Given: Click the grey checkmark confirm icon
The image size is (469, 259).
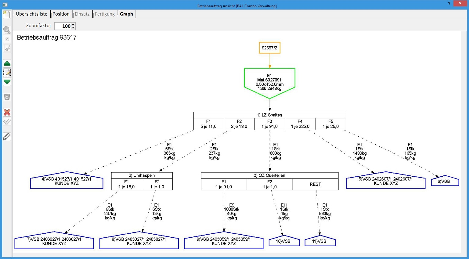Looking at the screenshot, I should click(x=7, y=122).
